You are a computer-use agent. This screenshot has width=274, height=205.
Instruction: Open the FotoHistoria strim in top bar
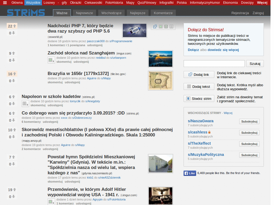tap(114, 3)
